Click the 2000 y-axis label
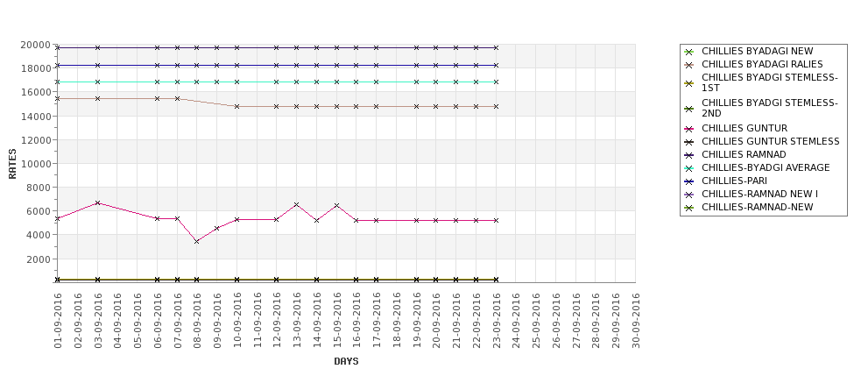 click(x=39, y=259)
